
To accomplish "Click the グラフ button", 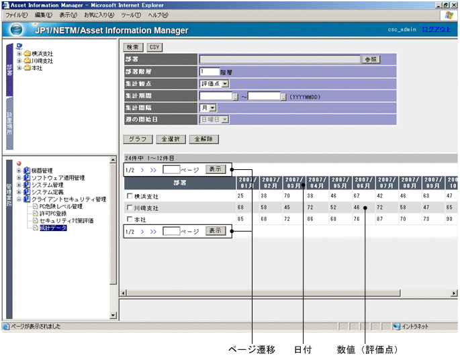I will 137,139.
